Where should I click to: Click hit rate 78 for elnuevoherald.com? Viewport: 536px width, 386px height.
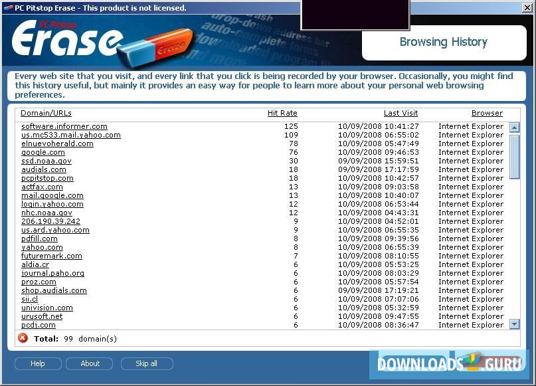294,144
